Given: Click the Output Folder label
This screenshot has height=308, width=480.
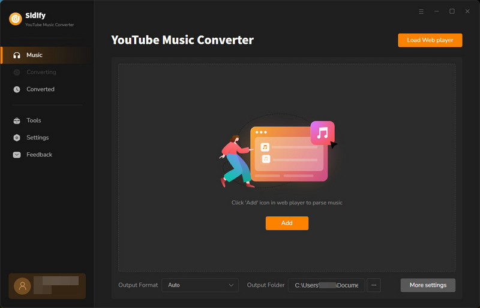Looking at the screenshot, I should pos(266,285).
